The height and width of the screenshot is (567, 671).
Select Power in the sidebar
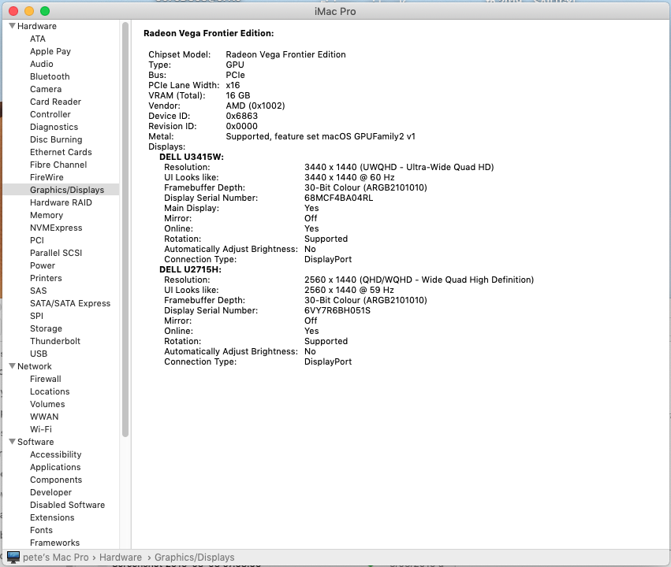tap(43, 265)
